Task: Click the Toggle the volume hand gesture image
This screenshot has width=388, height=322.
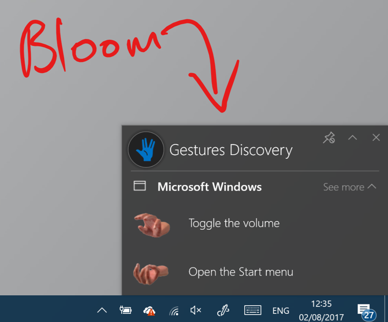Action: tap(152, 225)
